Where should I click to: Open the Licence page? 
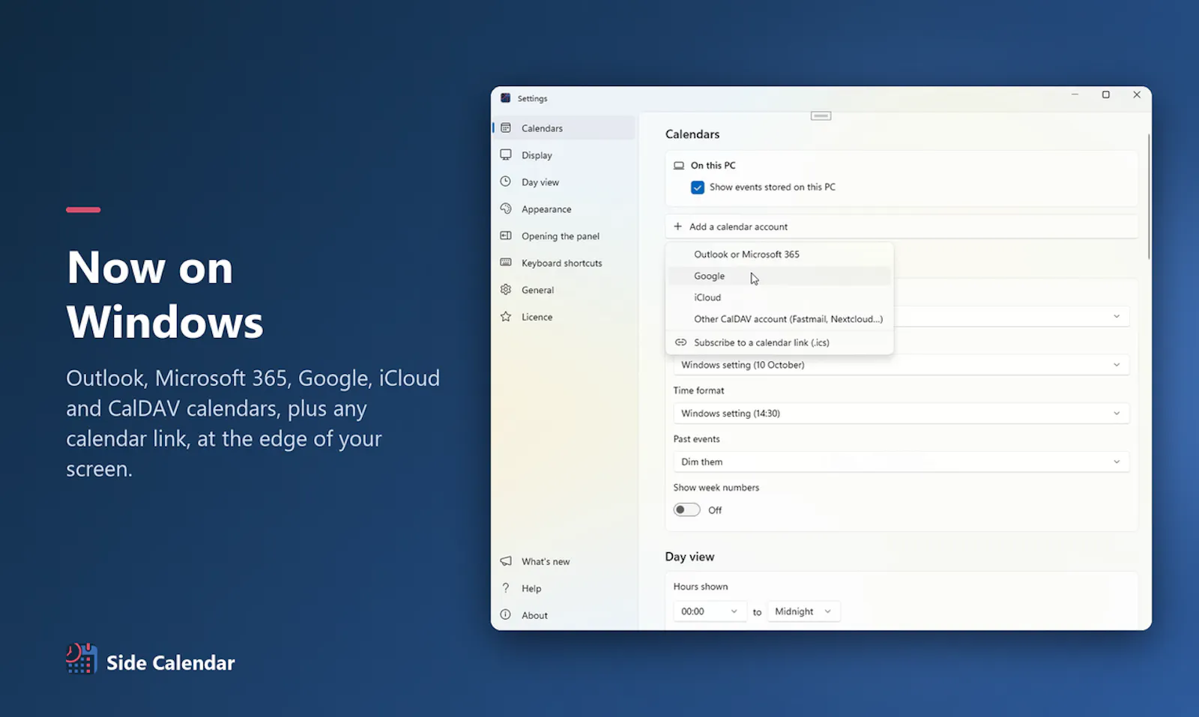[x=564, y=317]
